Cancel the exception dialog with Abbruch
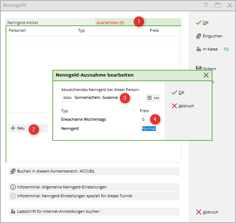This screenshot has width=236, height=223. click(183, 106)
